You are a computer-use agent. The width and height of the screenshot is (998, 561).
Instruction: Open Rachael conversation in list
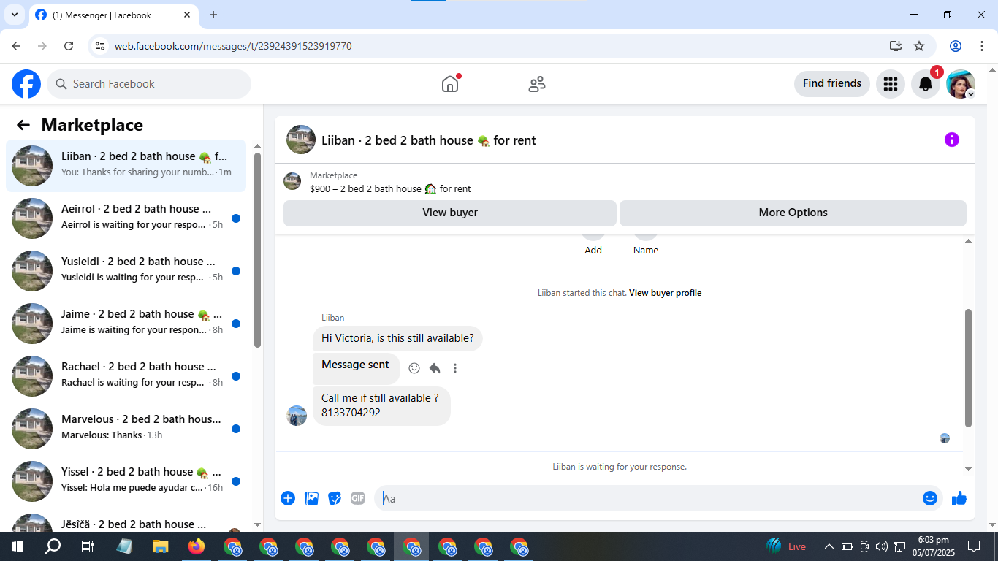coord(126,376)
